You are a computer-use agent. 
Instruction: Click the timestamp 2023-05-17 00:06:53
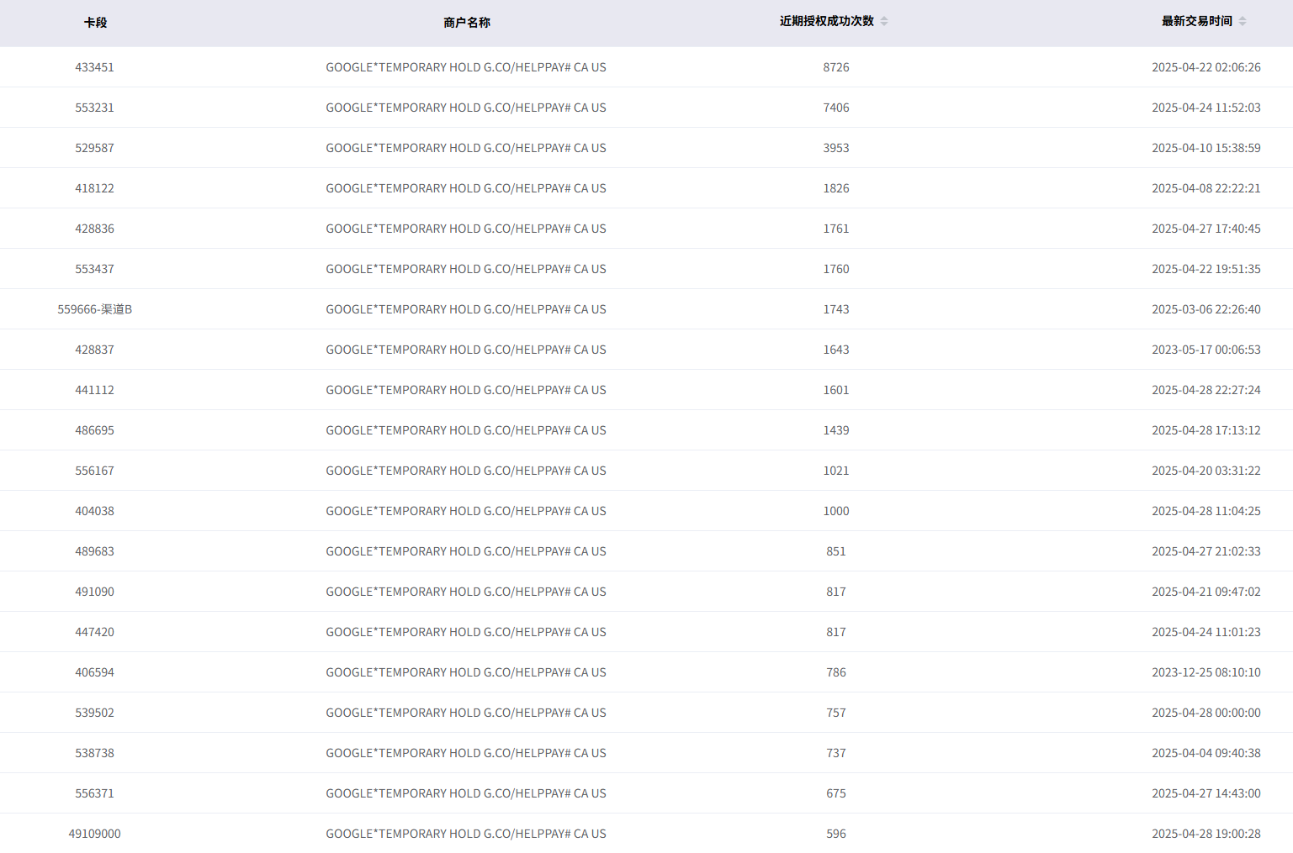click(1206, 350)
